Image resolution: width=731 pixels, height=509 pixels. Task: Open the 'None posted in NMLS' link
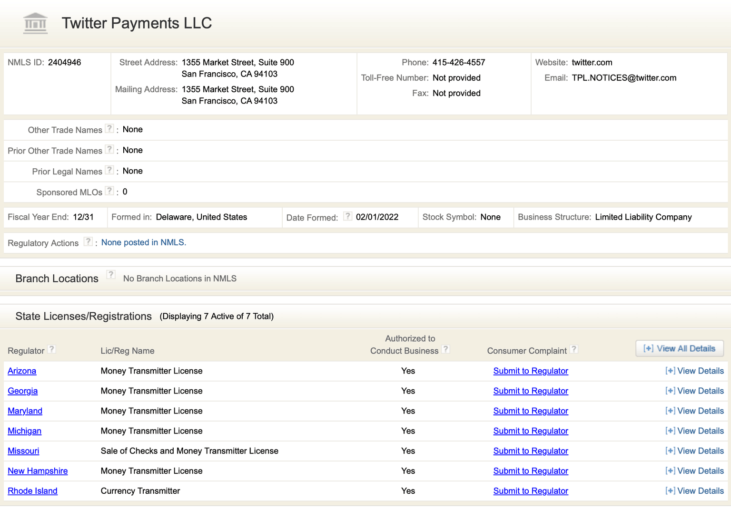pyautogui.click(x=143, y=242)
